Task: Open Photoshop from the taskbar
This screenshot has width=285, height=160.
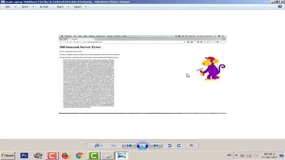Action: tap(24, 156)
